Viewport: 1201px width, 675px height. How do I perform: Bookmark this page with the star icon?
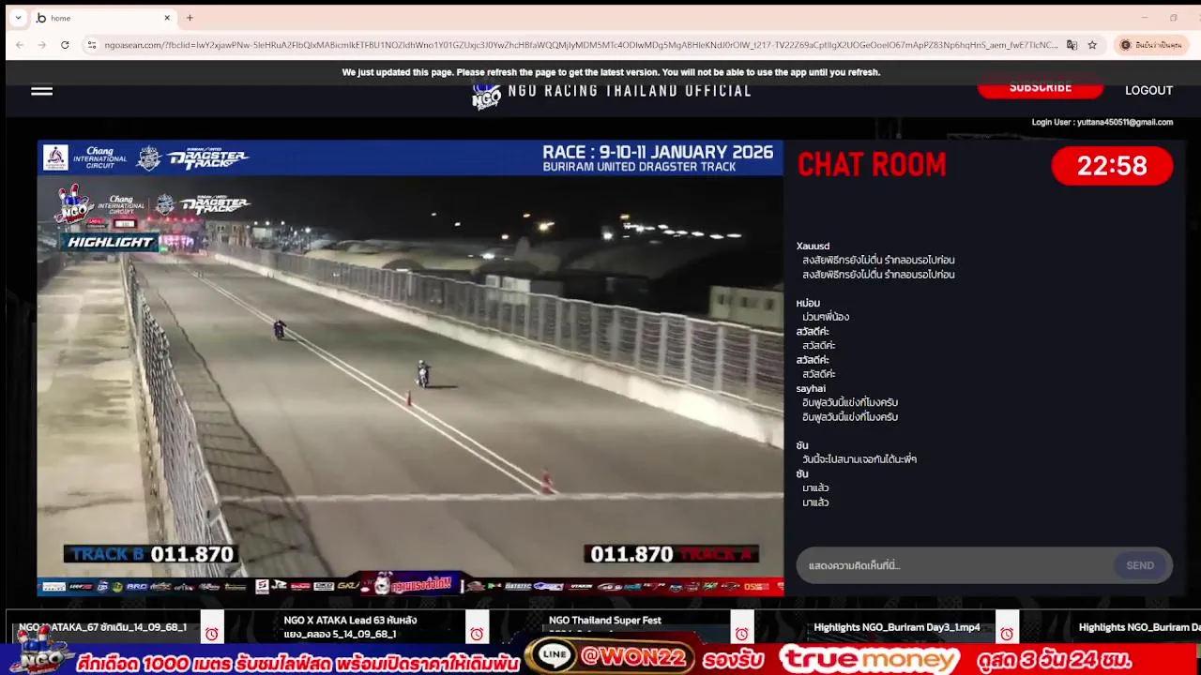1092,45
